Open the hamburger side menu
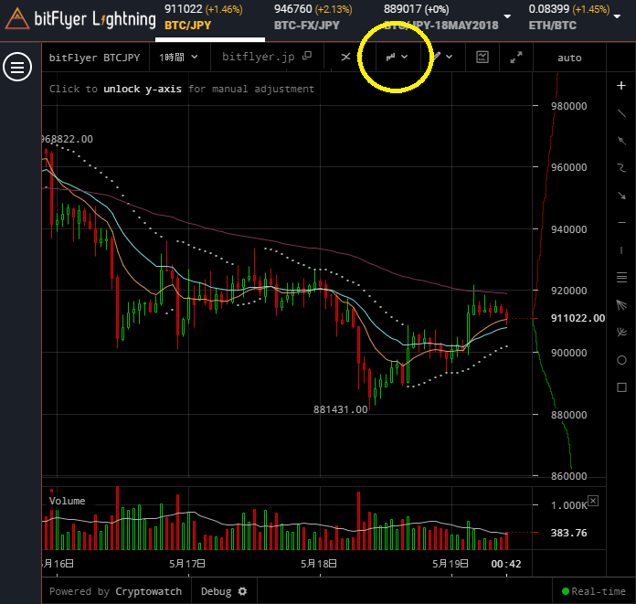Image resolution: width=636 pixels, height=604 pixels. coord(18,67)
